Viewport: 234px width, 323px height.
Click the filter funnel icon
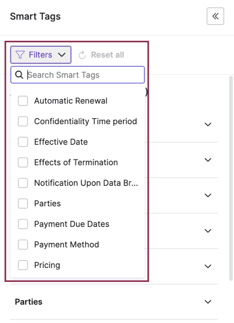click(x=20, y=54)
